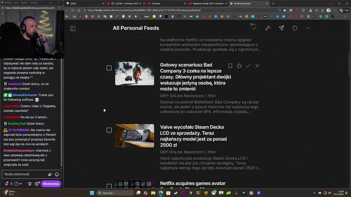Open the browser extensions puzzle icon
This screenshot has height=197, width=351.
(x=303, y=10)
